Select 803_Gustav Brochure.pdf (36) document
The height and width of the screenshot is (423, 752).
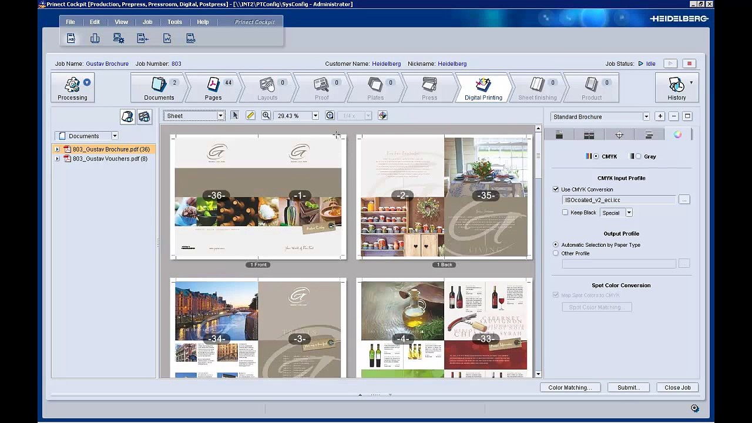(x=110, y=149)
